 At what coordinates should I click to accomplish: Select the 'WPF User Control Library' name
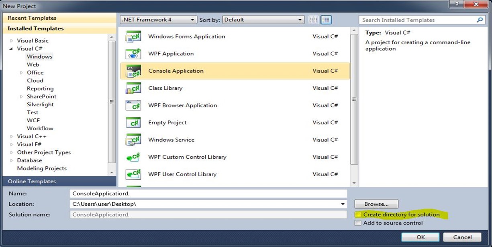(182, 174)
